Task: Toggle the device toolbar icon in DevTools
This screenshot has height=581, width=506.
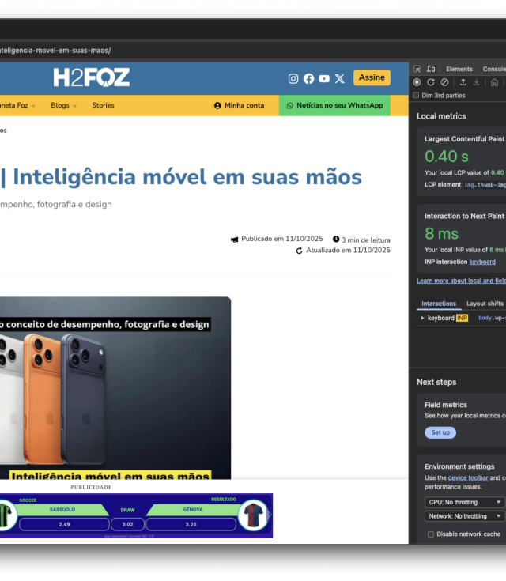Action: click(431, 69)
